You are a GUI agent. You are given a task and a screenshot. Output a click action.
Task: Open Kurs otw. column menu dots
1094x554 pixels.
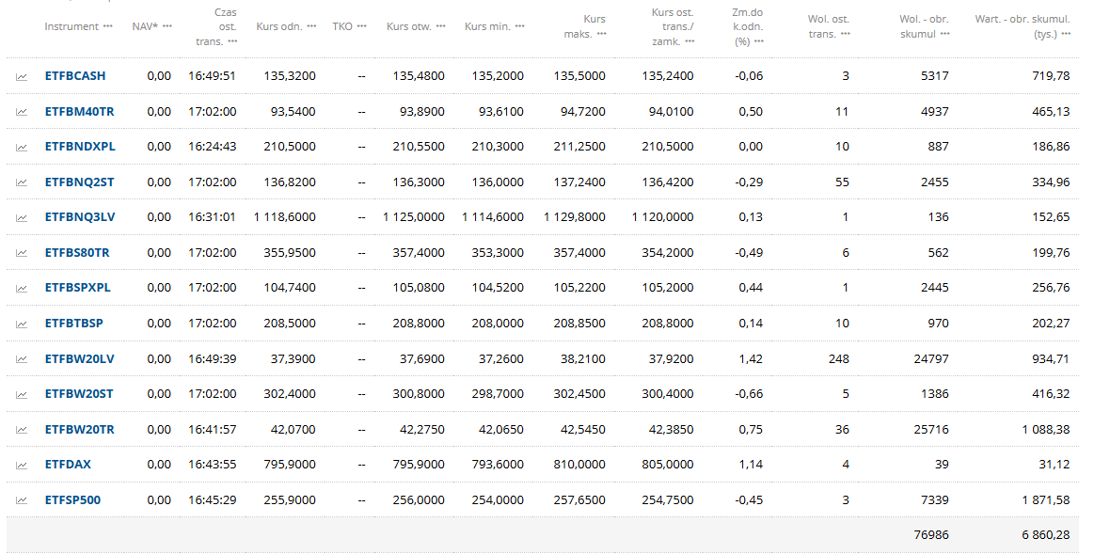tap(441, 26)
